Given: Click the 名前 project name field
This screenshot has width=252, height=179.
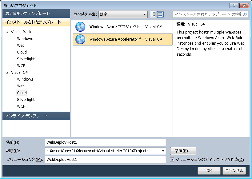Looking at the screenshot, I should [x=105, y=142].
